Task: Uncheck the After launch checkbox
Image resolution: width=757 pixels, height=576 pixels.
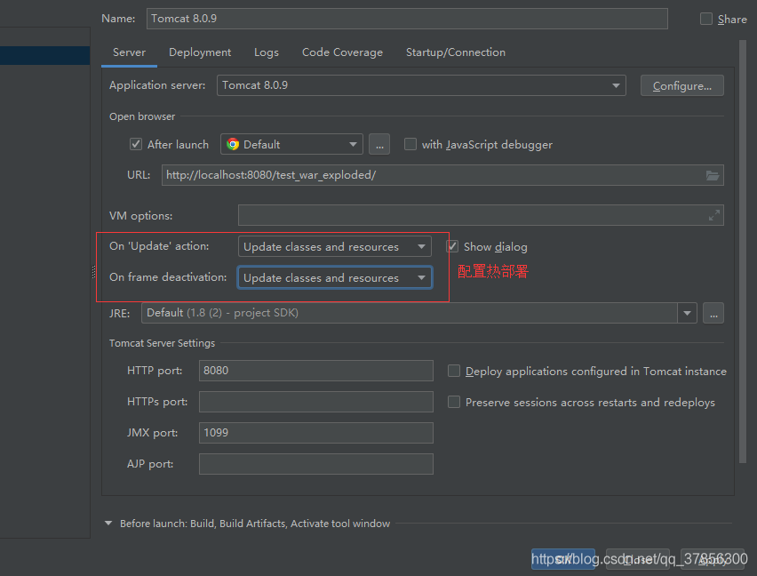Action: pyautogui.click(x=136, y=144)
